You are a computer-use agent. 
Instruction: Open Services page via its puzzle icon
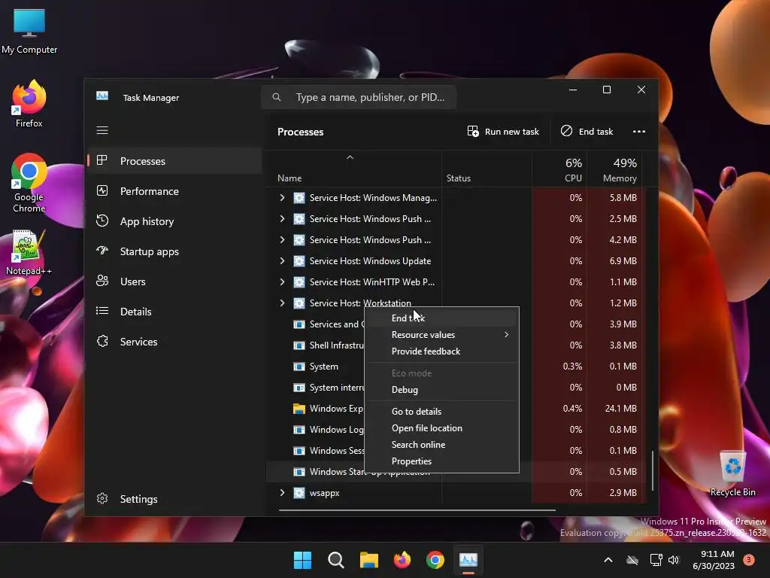(102, 341)
